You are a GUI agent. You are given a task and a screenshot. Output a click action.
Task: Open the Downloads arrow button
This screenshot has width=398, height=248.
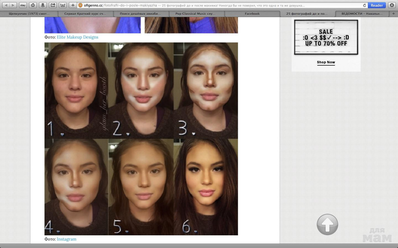click(391, 5)
